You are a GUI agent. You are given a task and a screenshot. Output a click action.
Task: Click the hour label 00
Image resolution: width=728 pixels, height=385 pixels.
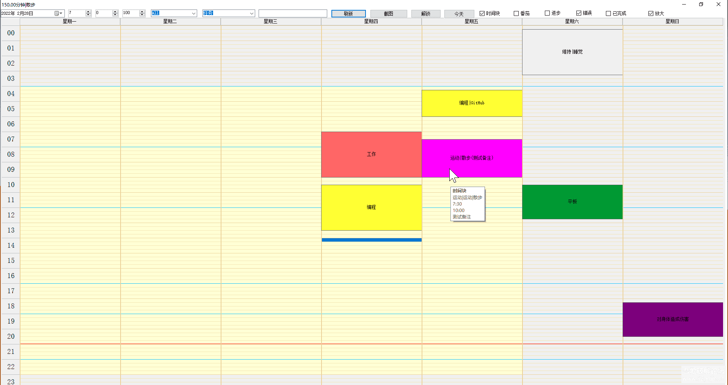(11, 33)
